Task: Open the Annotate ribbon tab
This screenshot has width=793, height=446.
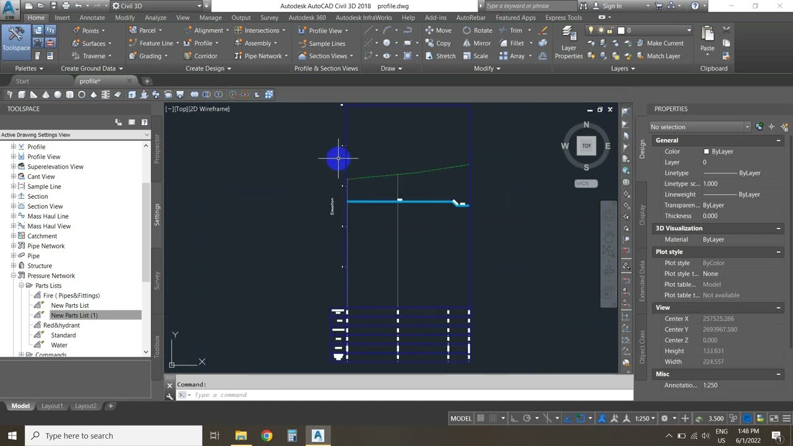Action: click(92, 17)
